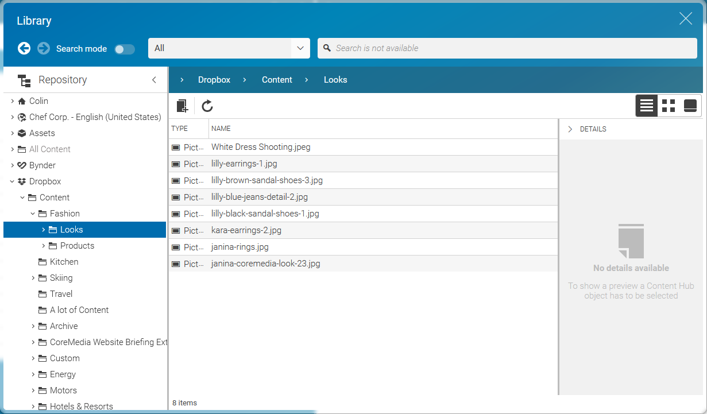
Task: Open Dropbox from the breadcrumb
Action: (214, 80)
